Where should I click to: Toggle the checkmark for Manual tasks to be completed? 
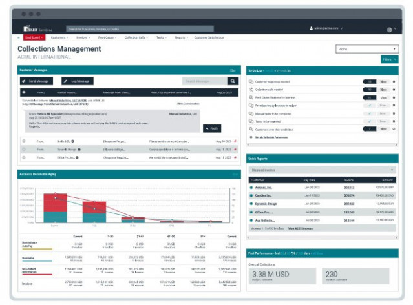(x=370, y=113)
